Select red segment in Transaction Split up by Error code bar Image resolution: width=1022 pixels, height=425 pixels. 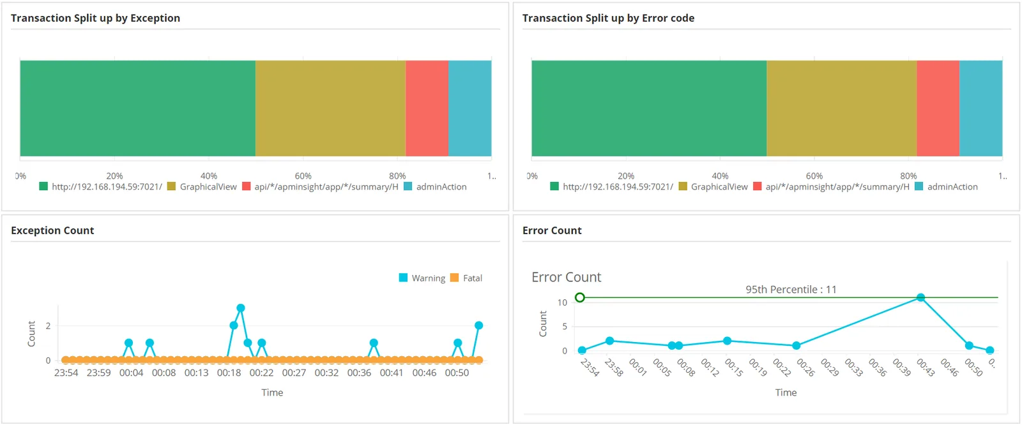pyautogui.click(x=938, y=108)
